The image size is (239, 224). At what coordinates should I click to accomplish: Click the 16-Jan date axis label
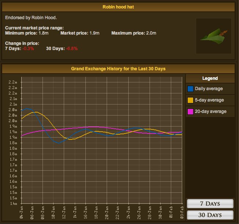(85, 212)
